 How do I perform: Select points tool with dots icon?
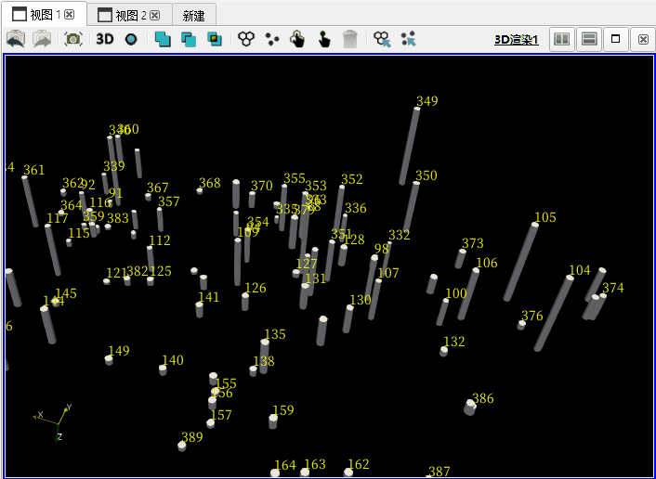(x=272, y=39)
